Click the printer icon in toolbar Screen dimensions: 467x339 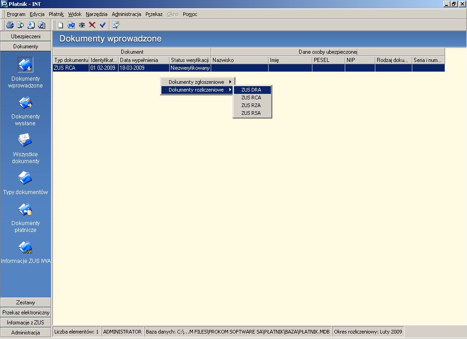10,25
